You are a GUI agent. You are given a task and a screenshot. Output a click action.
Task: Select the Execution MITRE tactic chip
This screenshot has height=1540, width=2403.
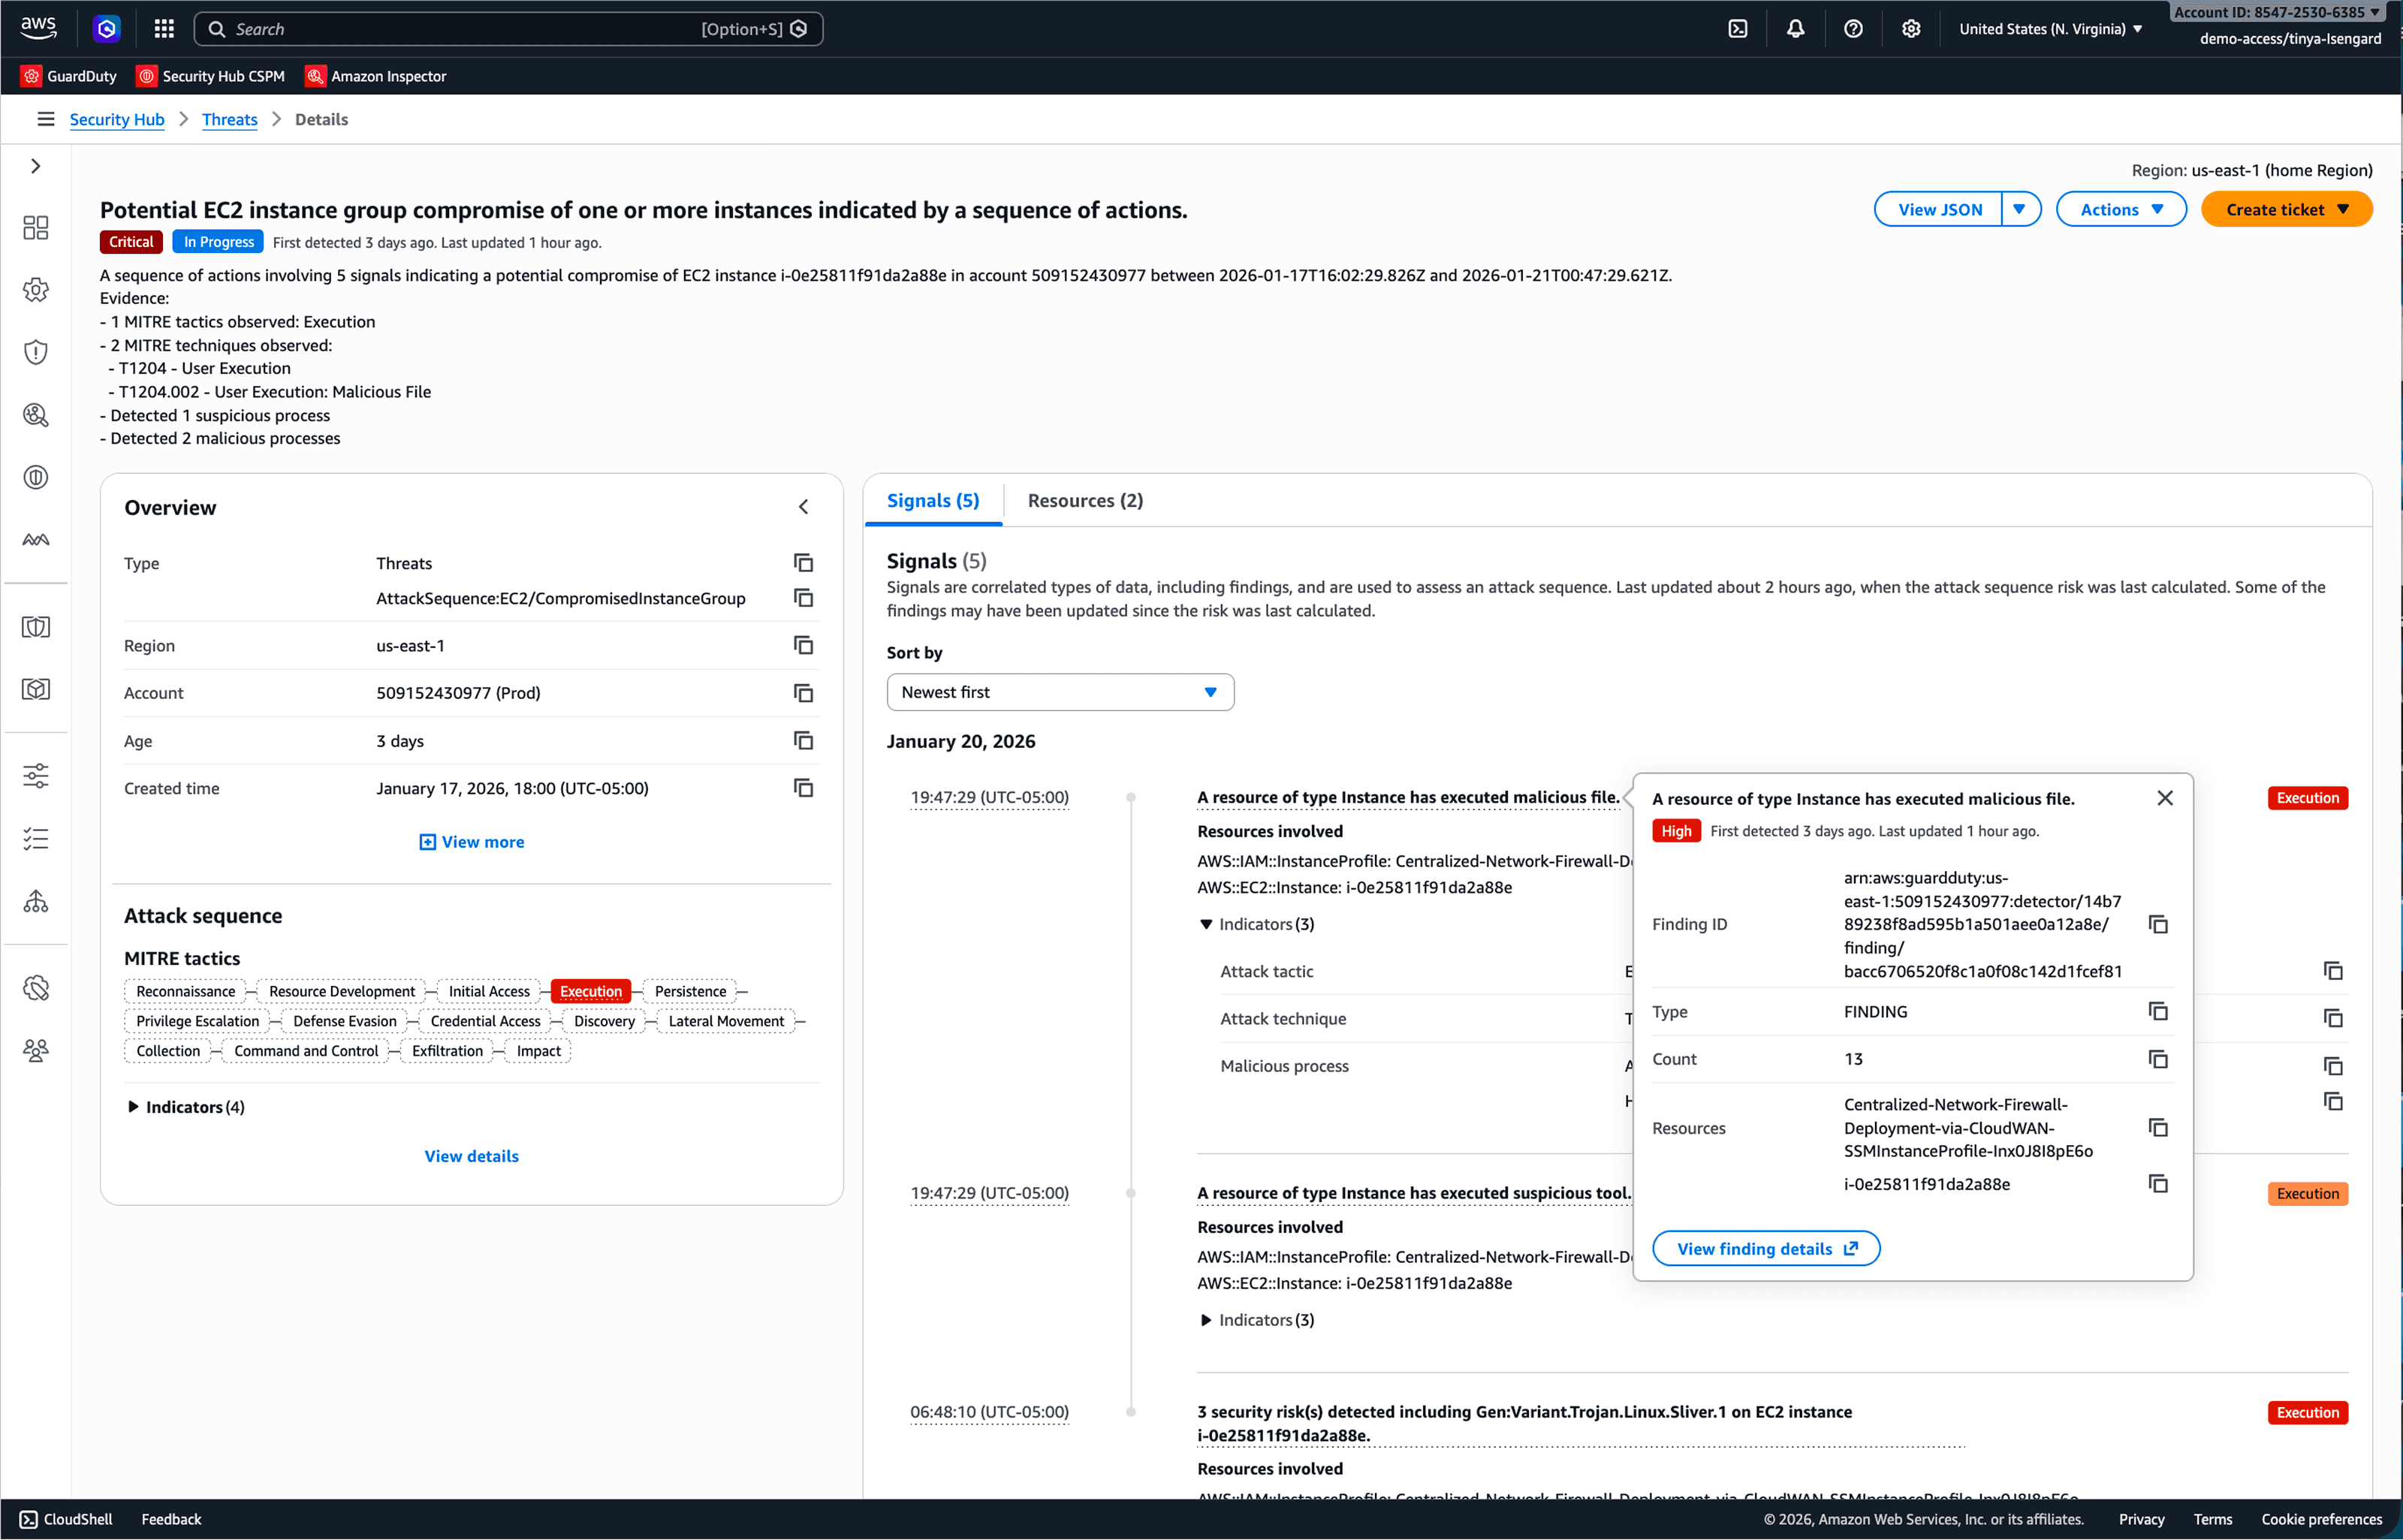coord(591,991)
